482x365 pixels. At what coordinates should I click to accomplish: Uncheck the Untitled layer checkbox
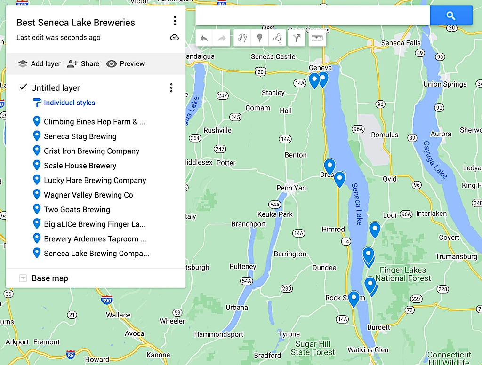[x=23, y=87]
